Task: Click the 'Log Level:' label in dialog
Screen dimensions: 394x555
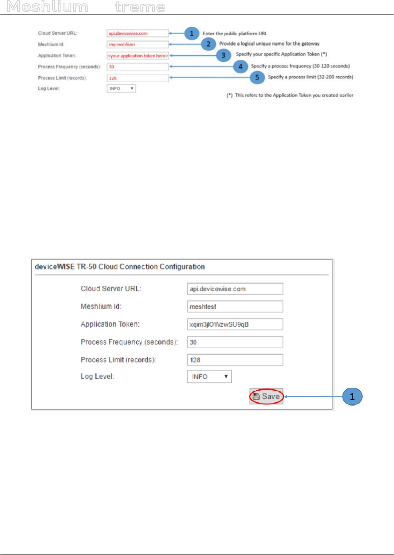Action: [x=97, y=376]
